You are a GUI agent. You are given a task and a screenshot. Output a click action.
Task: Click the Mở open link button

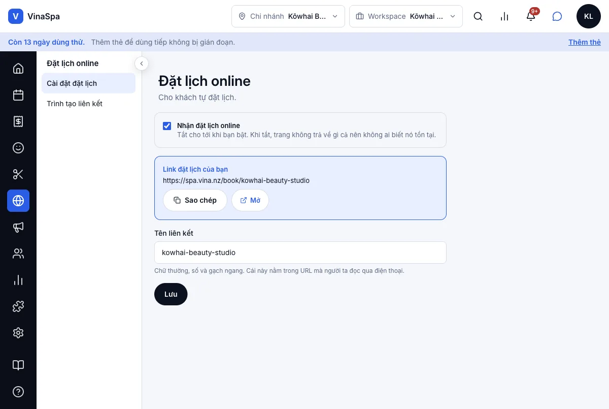250,200
